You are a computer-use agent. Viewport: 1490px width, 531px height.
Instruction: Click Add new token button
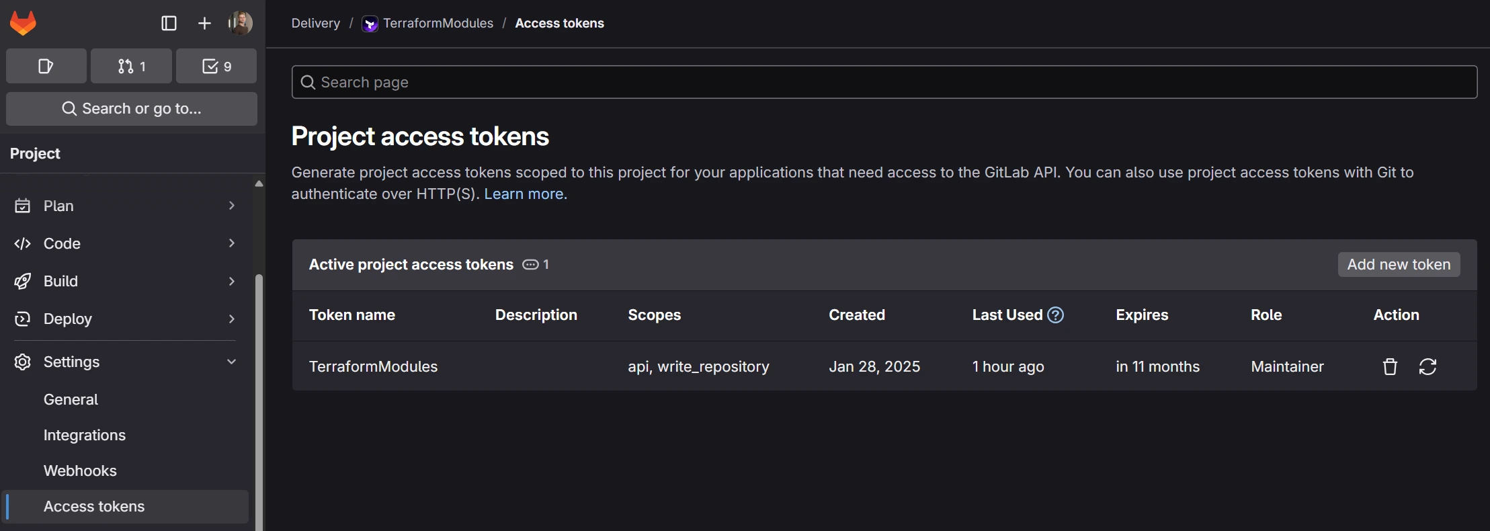[1399, 264]
